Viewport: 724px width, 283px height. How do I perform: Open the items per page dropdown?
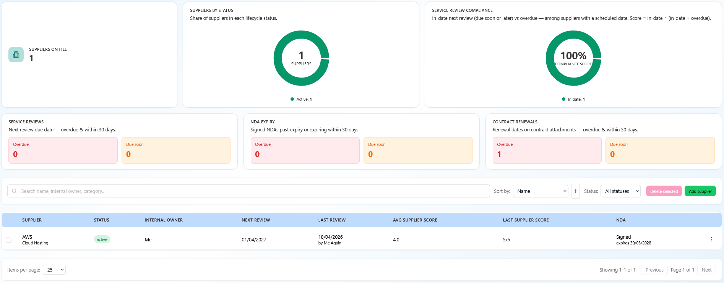click(x=54, y=270)
